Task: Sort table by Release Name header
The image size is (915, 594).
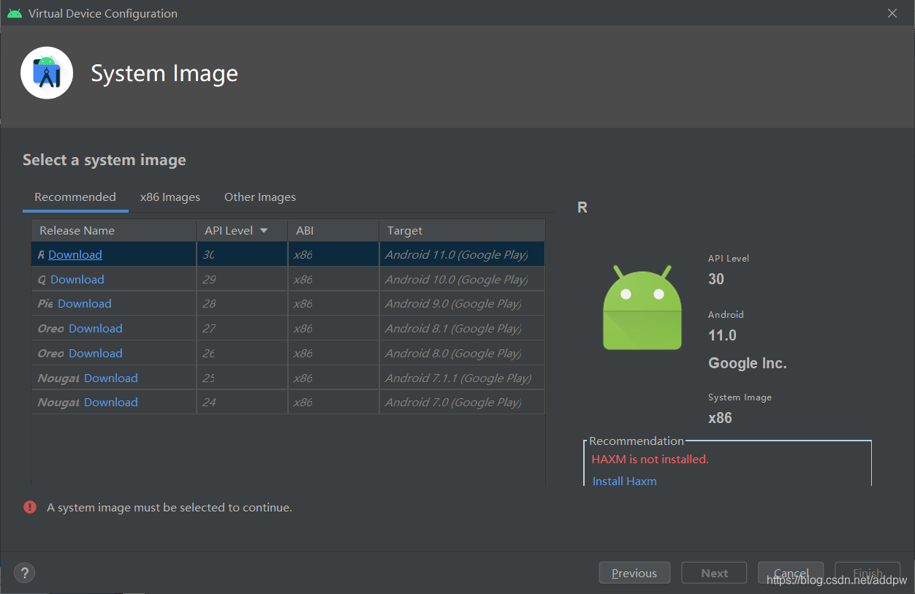Action: (x=114, y=230)
